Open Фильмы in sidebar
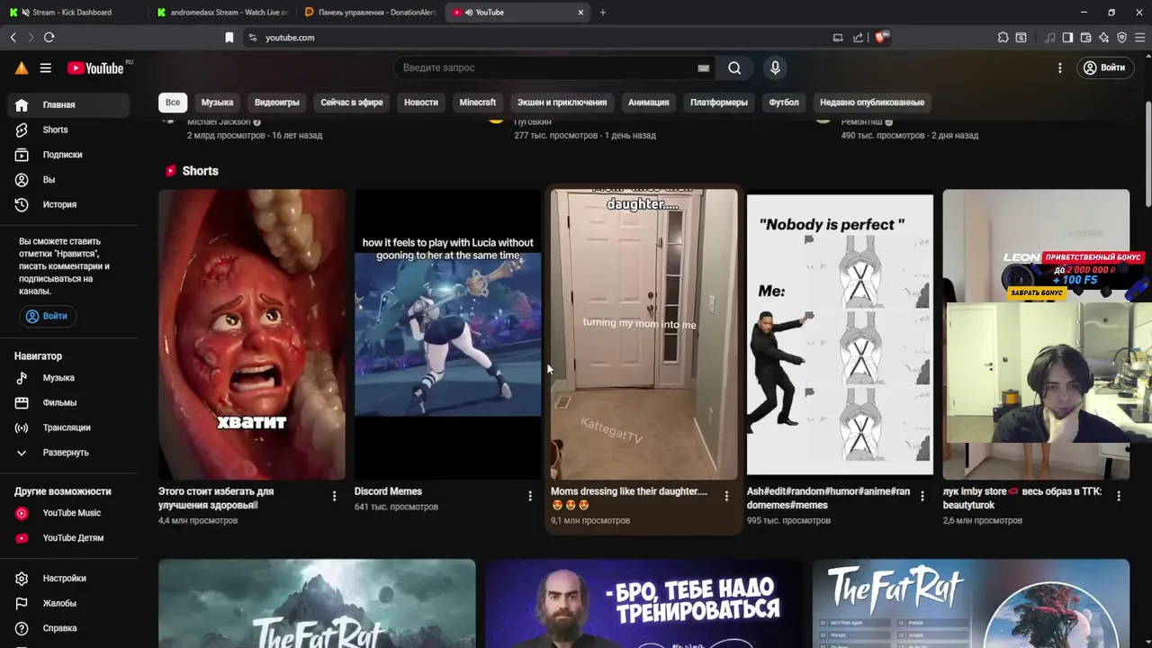Image resolution: width=1152 pixels, height=648 pixels. pyautogui.click(x=70, y=402)
